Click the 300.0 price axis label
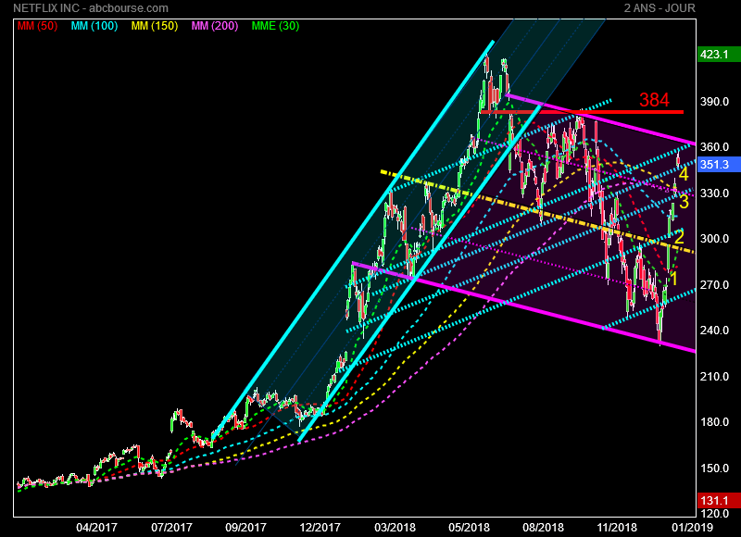The image size is (741, 537). click(x=714, y=239)
